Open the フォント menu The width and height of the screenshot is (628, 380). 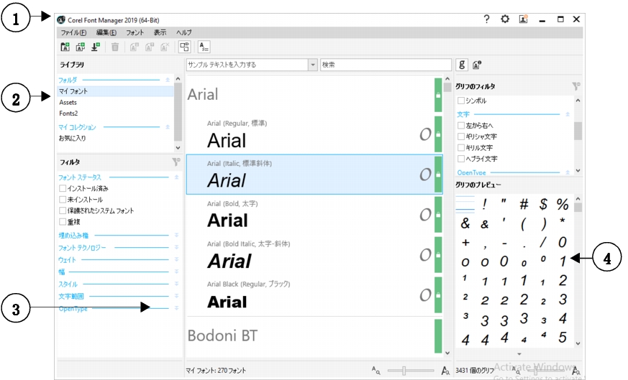135,33
